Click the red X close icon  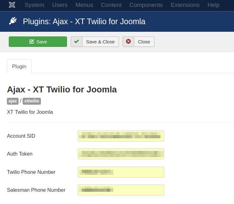[128, 41]
